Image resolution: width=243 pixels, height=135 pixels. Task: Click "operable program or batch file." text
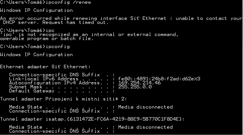point(47,39)
